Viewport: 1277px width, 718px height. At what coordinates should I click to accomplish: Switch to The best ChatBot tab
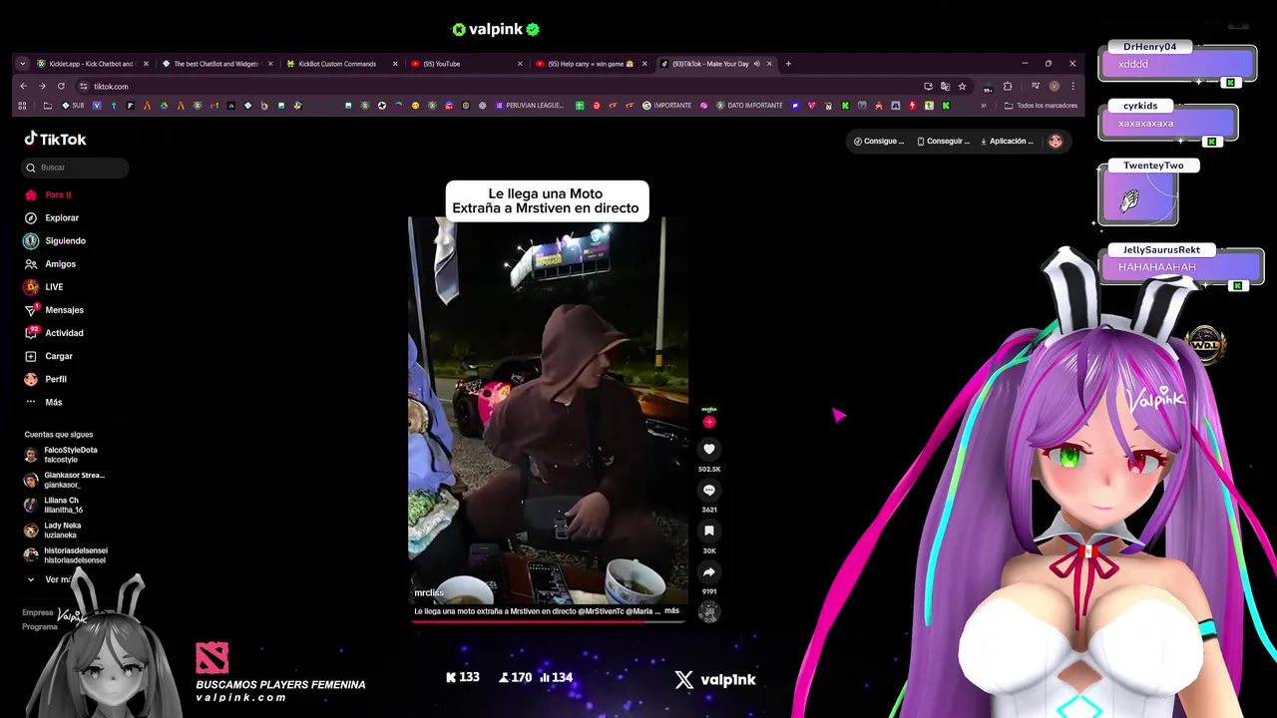(214, 64)
